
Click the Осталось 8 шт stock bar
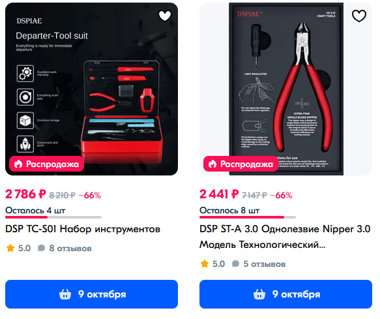pyautogui.click(x=248, y=213)
